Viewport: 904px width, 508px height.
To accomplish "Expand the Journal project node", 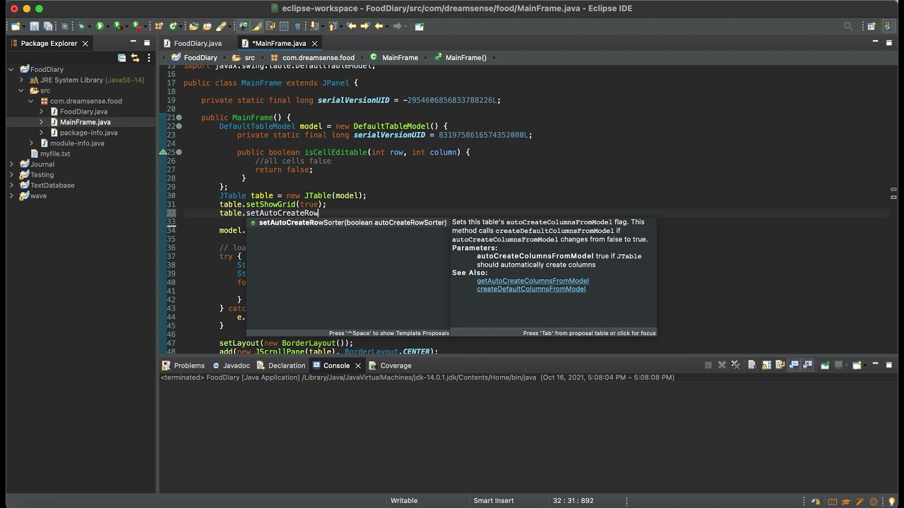I will point(11,164).
